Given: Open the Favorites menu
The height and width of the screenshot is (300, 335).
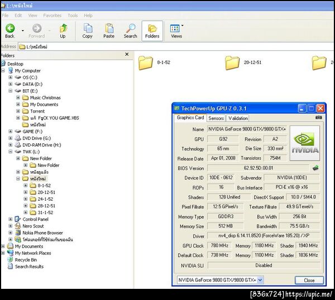Looking at the screenshot, I should coord(52,16).
